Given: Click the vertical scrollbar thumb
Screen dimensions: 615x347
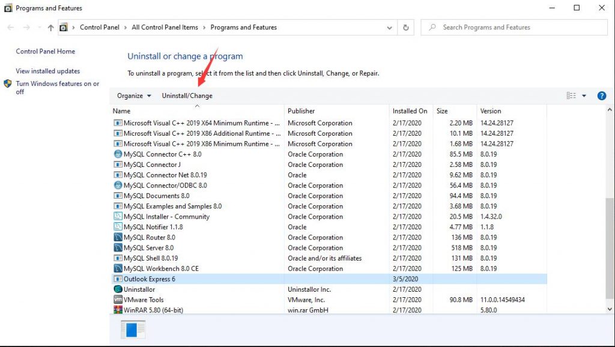Looking at the screenshot, I should coord(610,248).
